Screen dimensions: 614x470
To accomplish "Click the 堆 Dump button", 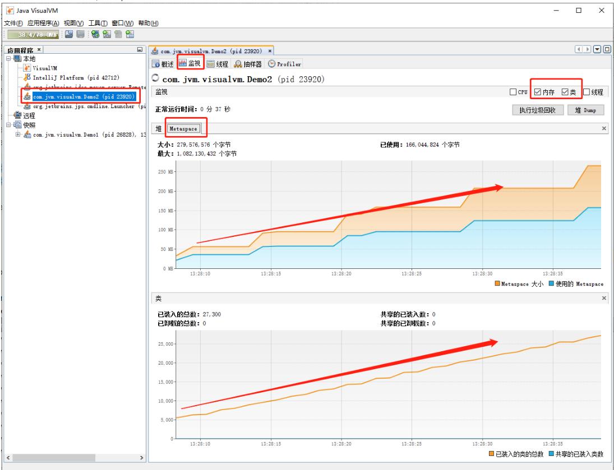I will coord(585,110).
